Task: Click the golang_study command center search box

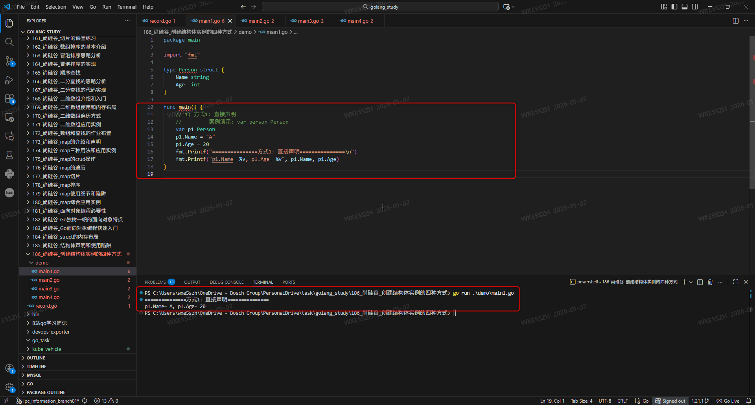Action: 380,7
